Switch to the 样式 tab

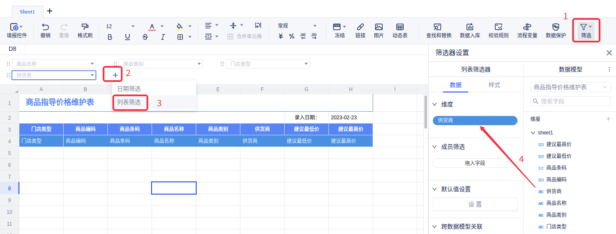(x=494, y=85)
